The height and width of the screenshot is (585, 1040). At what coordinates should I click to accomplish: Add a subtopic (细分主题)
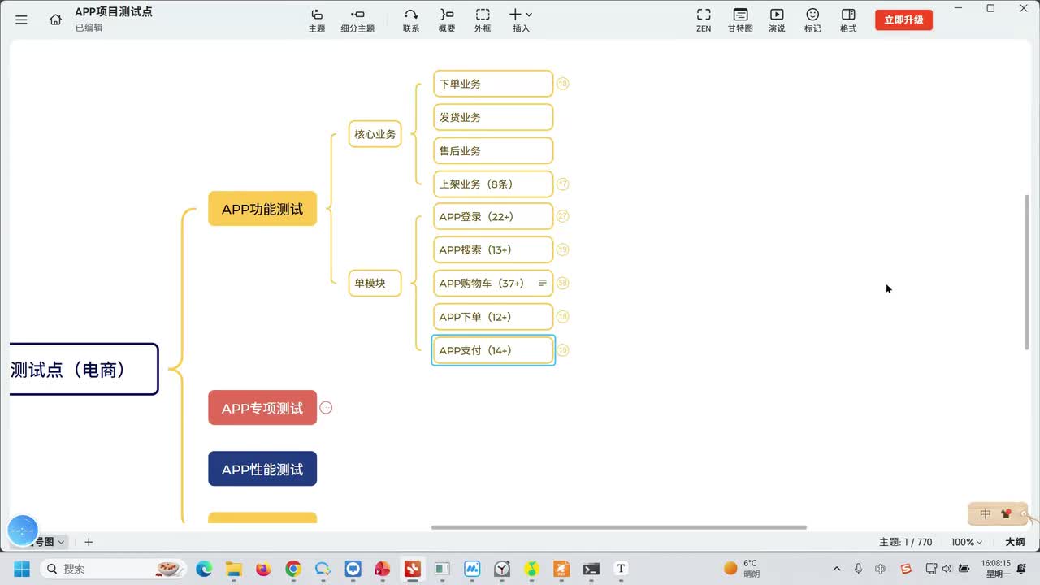click(x=357, y=20)
